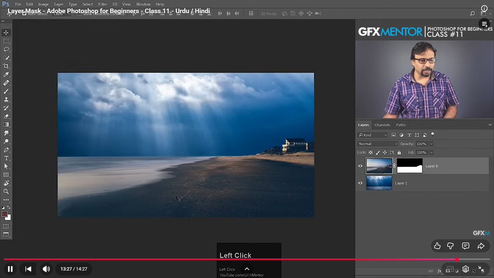
Task: Open the Kind layer filter dropdown
Action: [x=373, y=135]
